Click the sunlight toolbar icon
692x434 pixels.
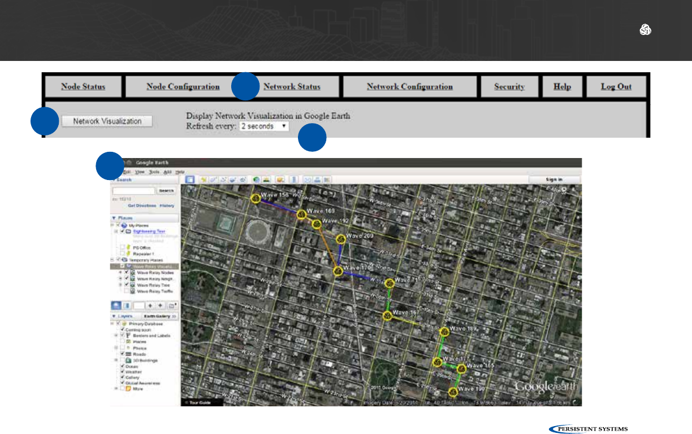pos(266,179)
